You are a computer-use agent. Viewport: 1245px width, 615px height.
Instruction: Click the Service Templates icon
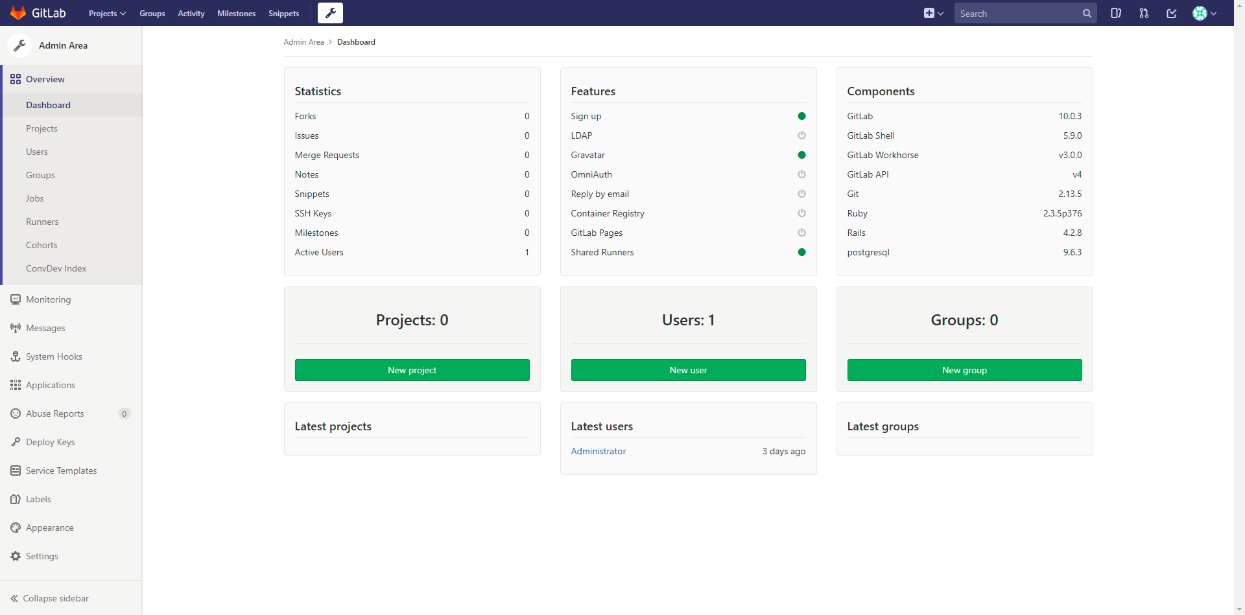(16, 470)
